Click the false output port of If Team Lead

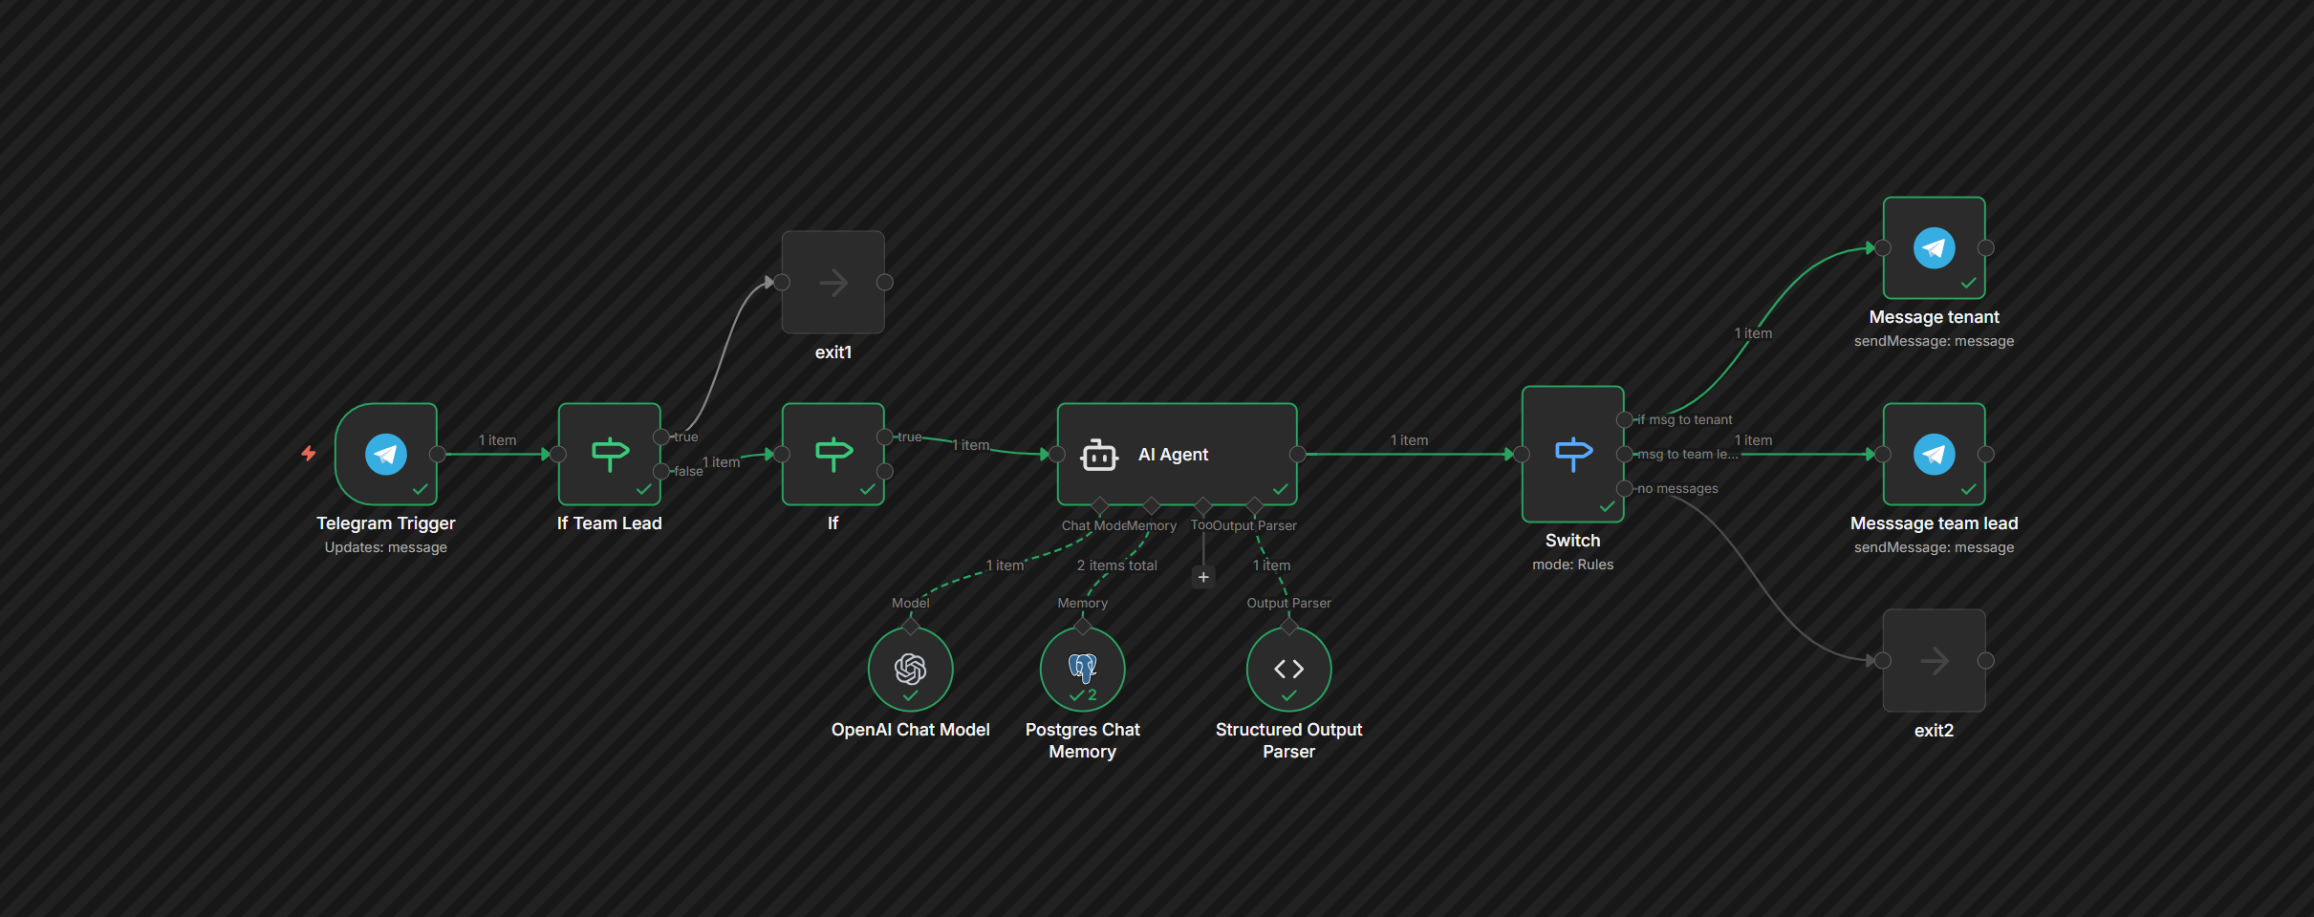(x=661, y=472)
